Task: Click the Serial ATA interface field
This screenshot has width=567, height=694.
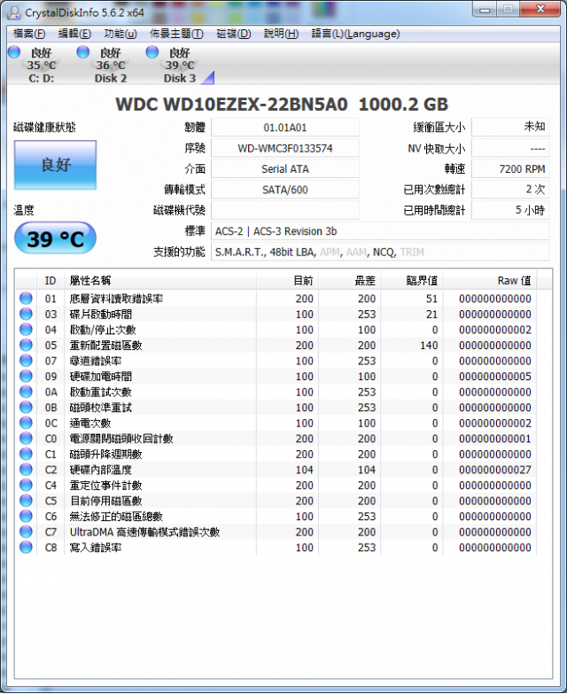Action: point(284,169)
